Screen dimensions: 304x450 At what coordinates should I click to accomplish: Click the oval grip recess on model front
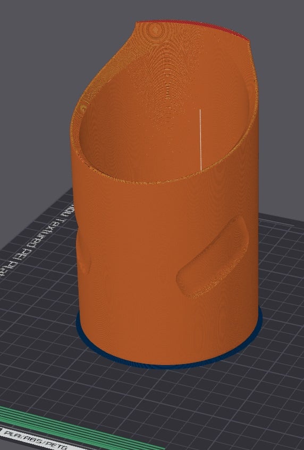(x=212, y=257)
